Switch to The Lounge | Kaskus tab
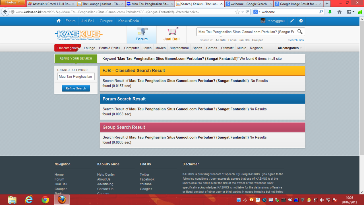 point(100,4)
